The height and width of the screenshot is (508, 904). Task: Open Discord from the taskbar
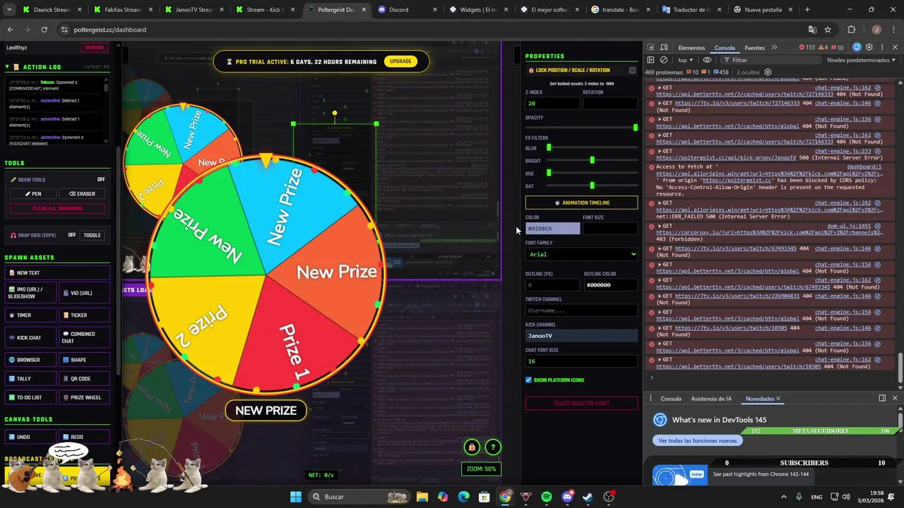567,497
